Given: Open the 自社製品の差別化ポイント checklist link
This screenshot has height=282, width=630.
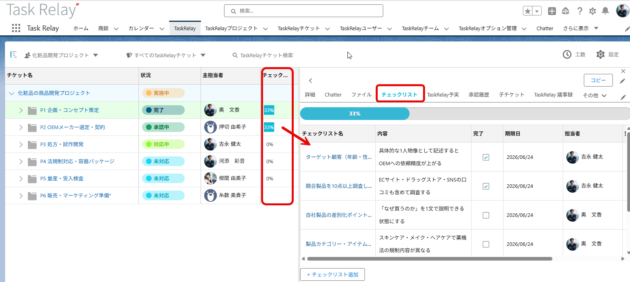Looking at the screenshot, I should coord(339,215).
